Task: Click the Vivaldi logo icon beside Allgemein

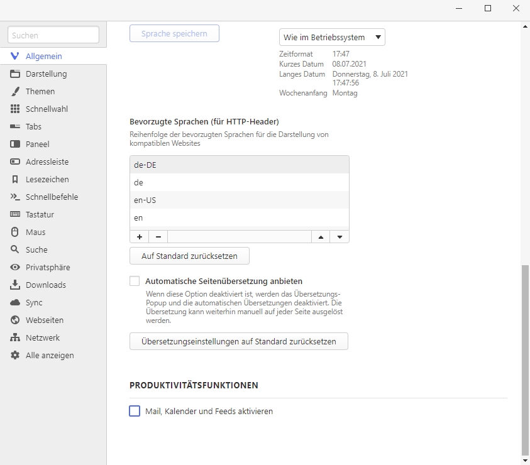Action: coord(14,56)
